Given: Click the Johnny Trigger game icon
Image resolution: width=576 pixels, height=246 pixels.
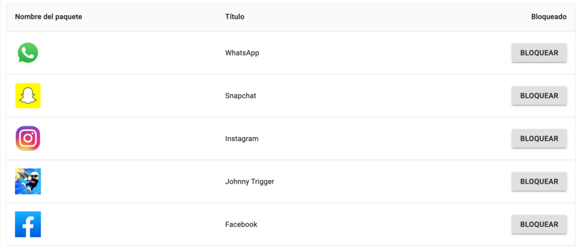Looking at the screenshot, I should (x=28, y=181).
